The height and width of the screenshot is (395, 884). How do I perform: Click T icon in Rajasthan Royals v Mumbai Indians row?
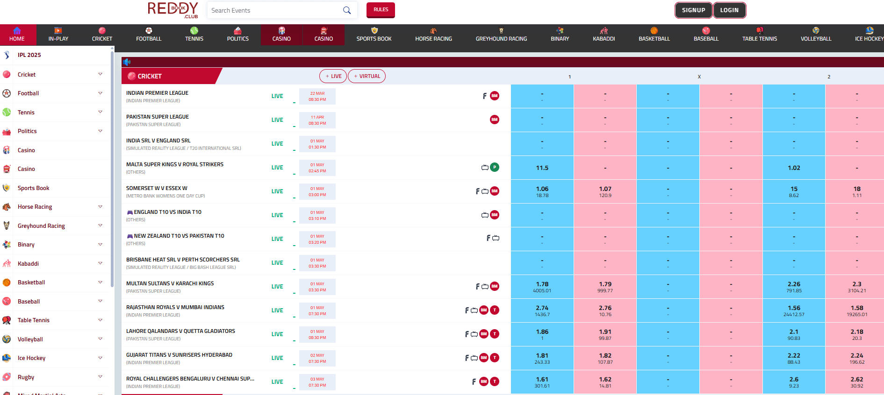pos(495,310)
